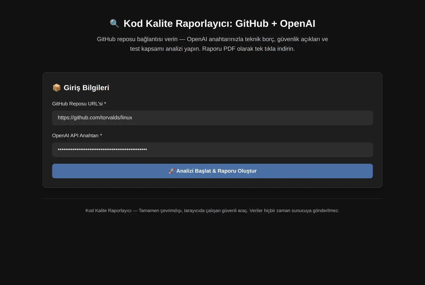This screenshot has width=425, height=285.
Task: Click the "Kod Kalite Raporlayıcı: GitHub + OpenAI" heading
Action: coord(212,24)
